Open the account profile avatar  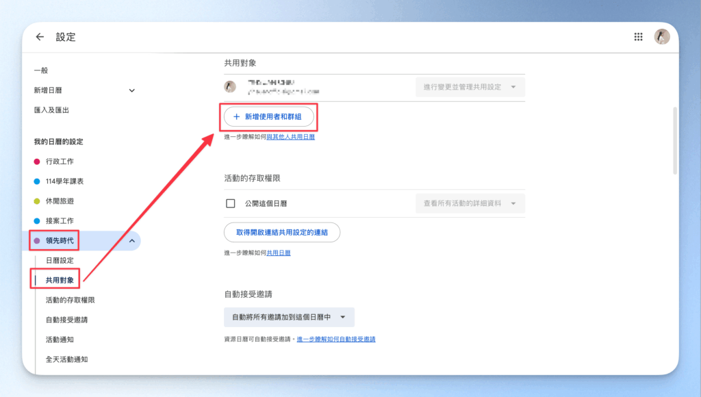pos(661,37)
